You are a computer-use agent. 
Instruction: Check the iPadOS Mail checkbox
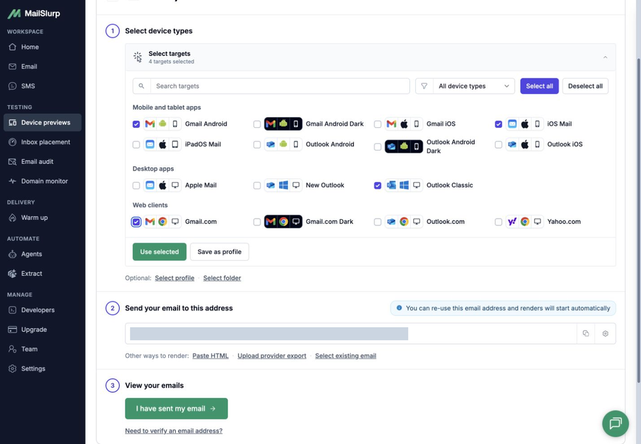click(136, 145)
